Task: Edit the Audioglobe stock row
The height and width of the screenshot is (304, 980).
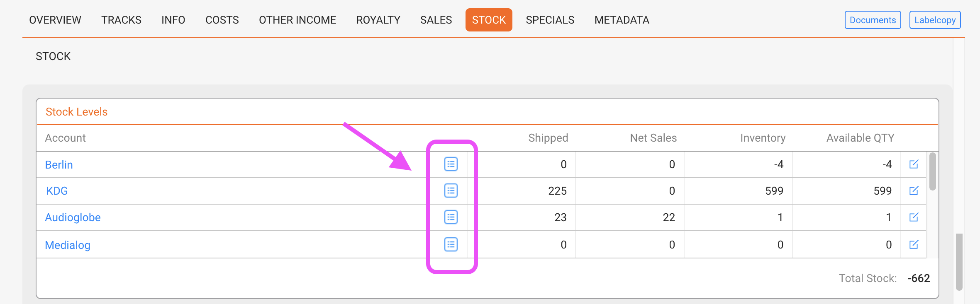Action: (x=914, y=217)
